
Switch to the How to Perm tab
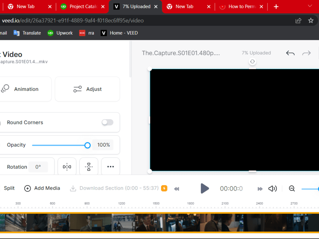pos(241,7)
